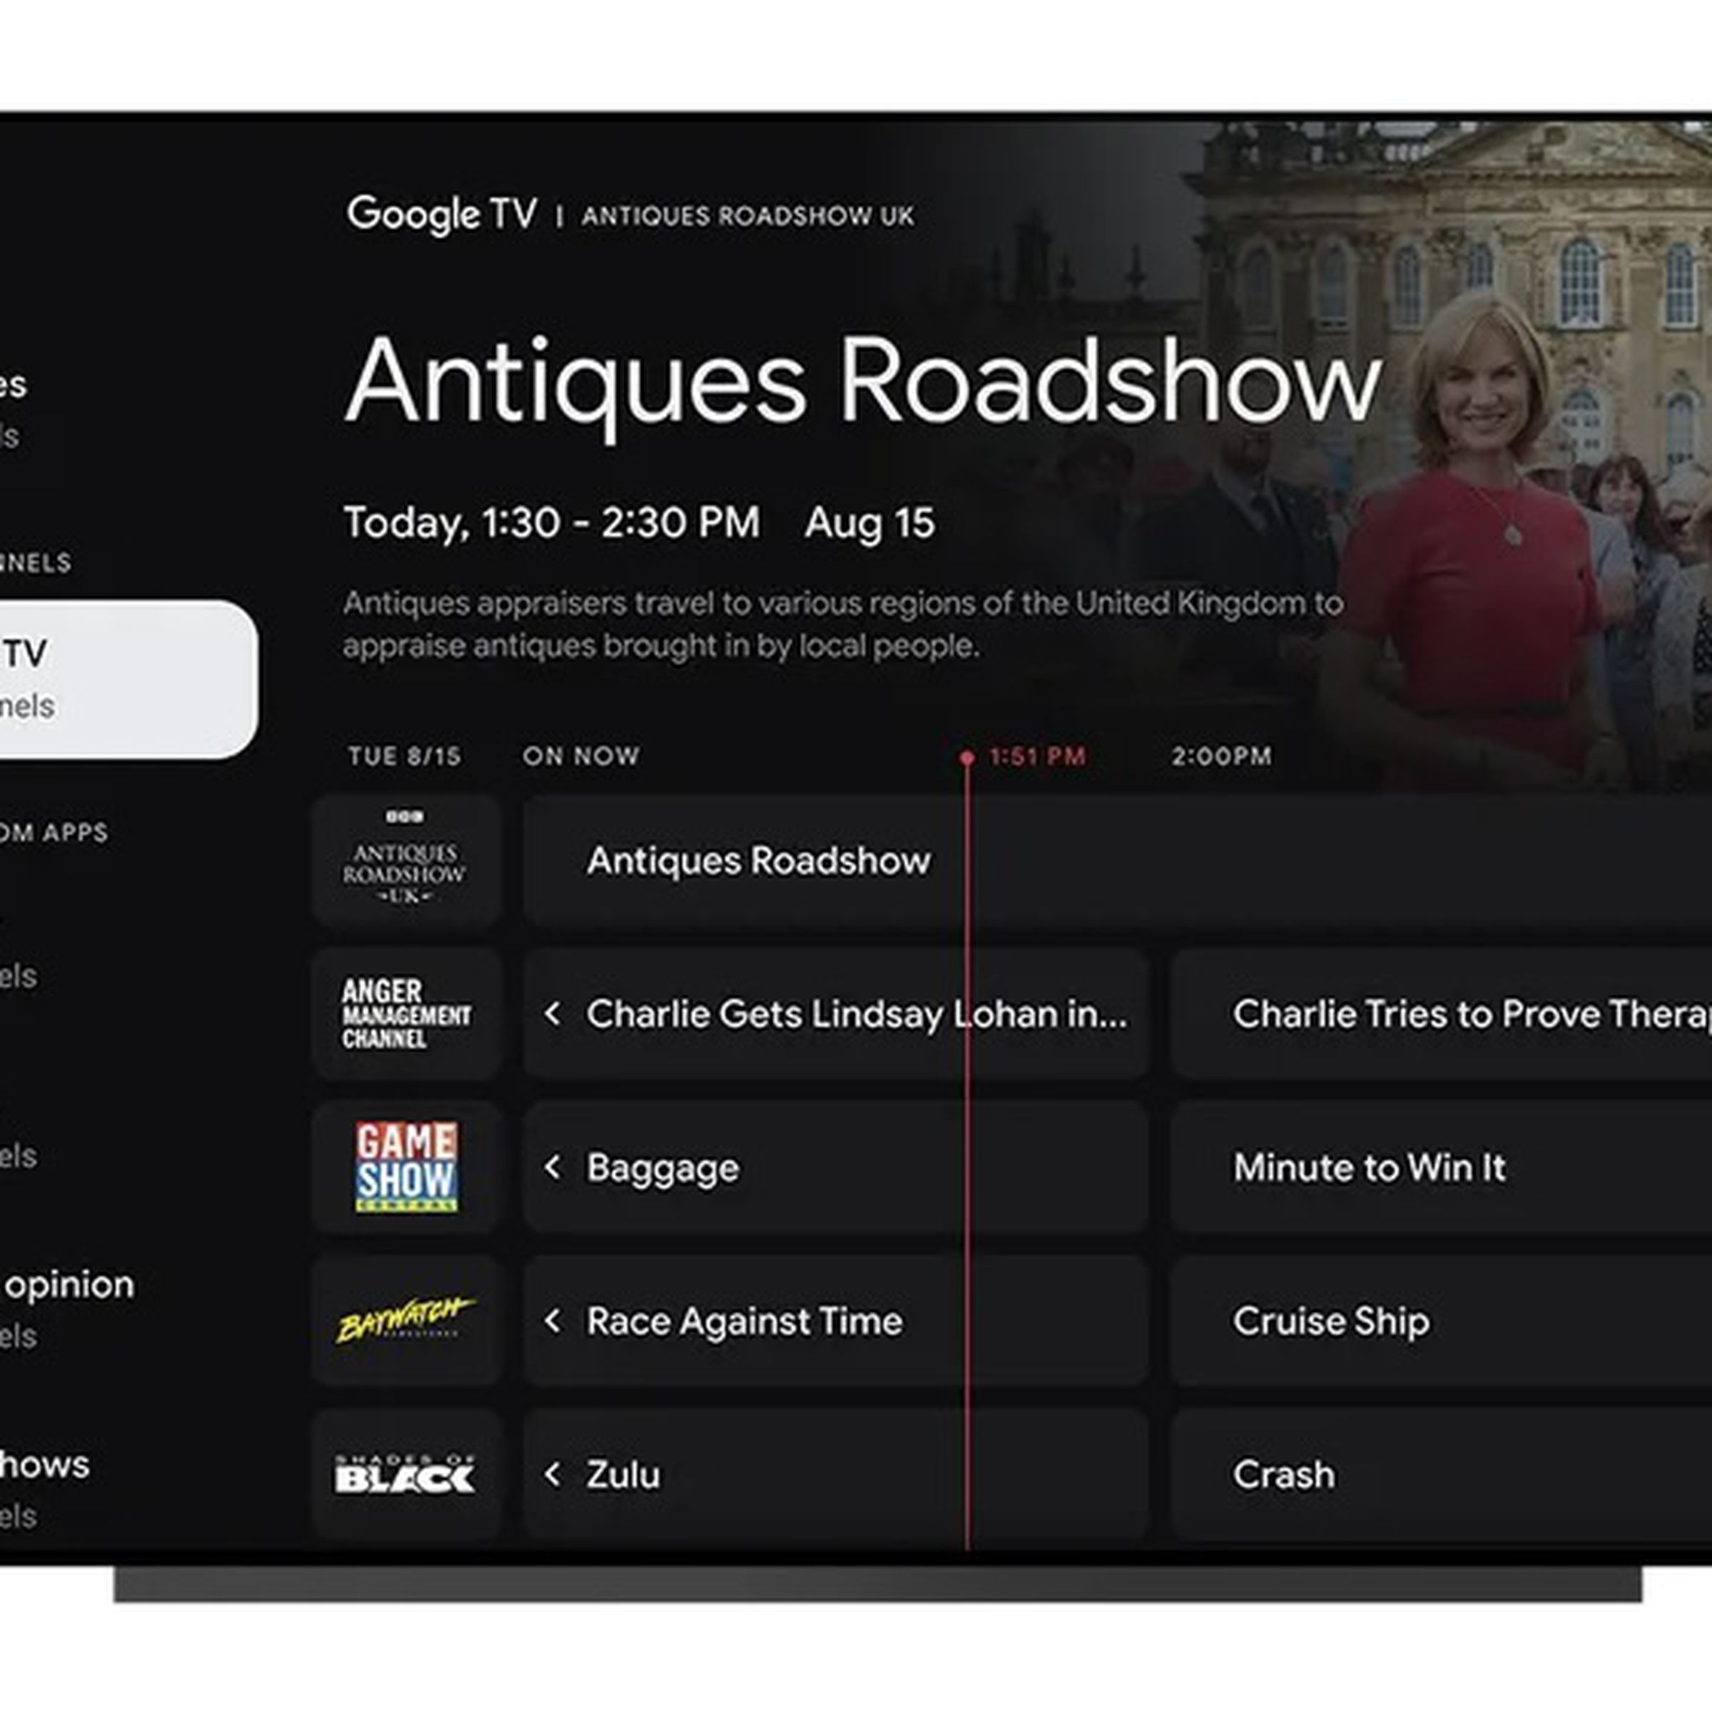Open the opinion channels sidebar category
1712x1712 pixels.
point(67,1308)
